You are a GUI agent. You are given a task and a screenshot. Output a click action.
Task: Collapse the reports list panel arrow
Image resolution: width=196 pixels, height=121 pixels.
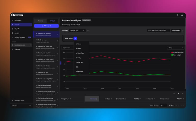(60, 63)
